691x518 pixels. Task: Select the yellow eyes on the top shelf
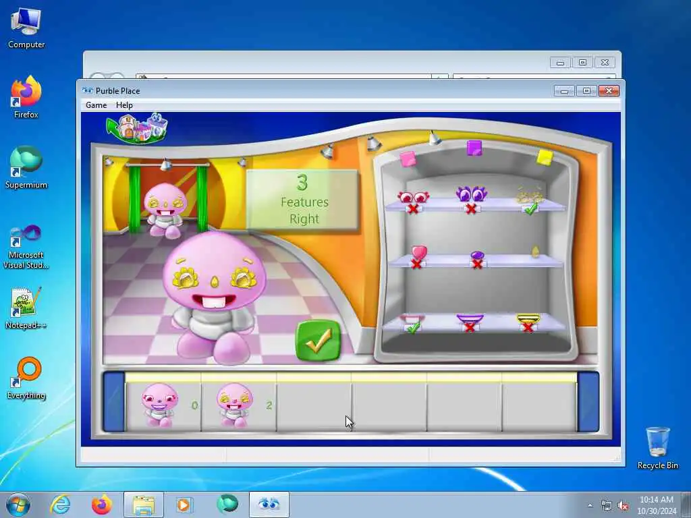(x=530, y=196)
